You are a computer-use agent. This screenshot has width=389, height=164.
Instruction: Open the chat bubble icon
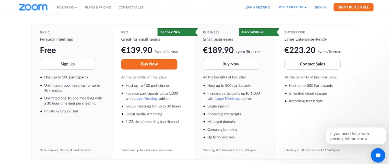(x=378, y=155)
